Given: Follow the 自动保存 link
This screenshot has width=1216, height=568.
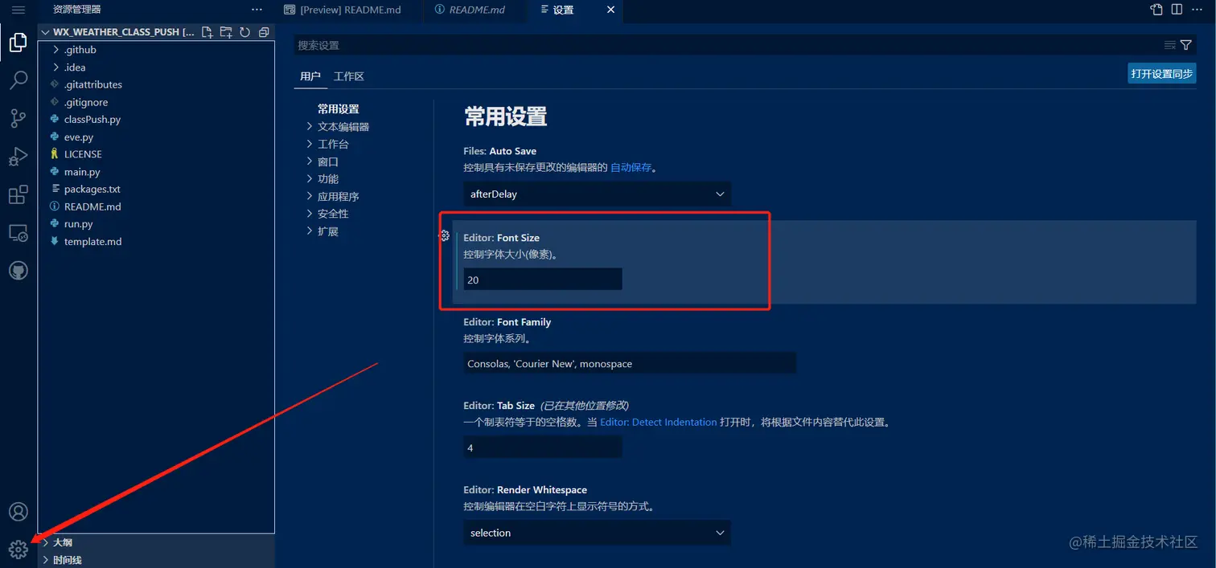Looking at the screenshot, I should (x=631, y=168).
